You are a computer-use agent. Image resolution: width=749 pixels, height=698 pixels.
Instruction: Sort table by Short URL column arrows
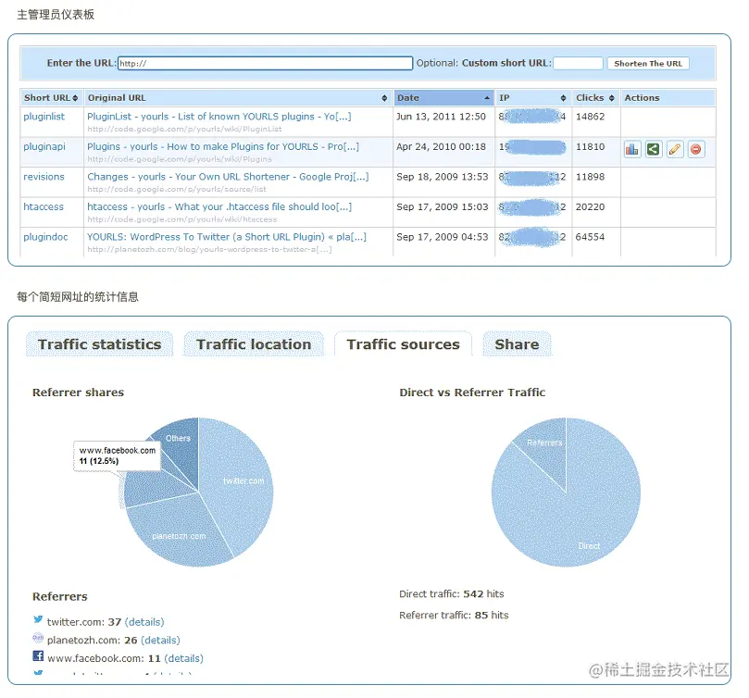(x=75, y=98)
